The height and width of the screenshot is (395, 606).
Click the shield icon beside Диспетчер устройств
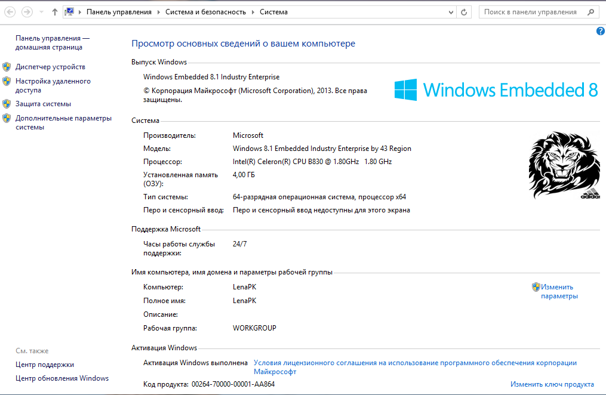point(7,67)
